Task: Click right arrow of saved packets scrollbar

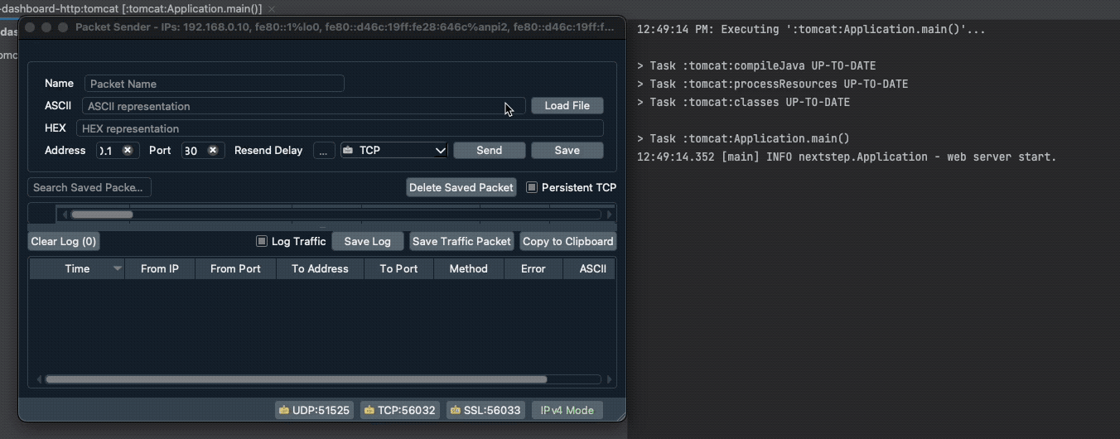Action: [611, 215]
